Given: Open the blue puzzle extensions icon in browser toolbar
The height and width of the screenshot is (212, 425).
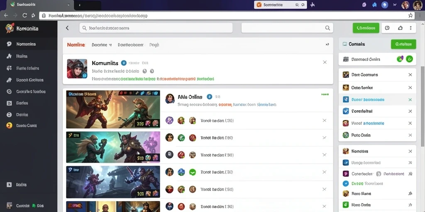Looking at the screenshot, I should tap(375, 5).
